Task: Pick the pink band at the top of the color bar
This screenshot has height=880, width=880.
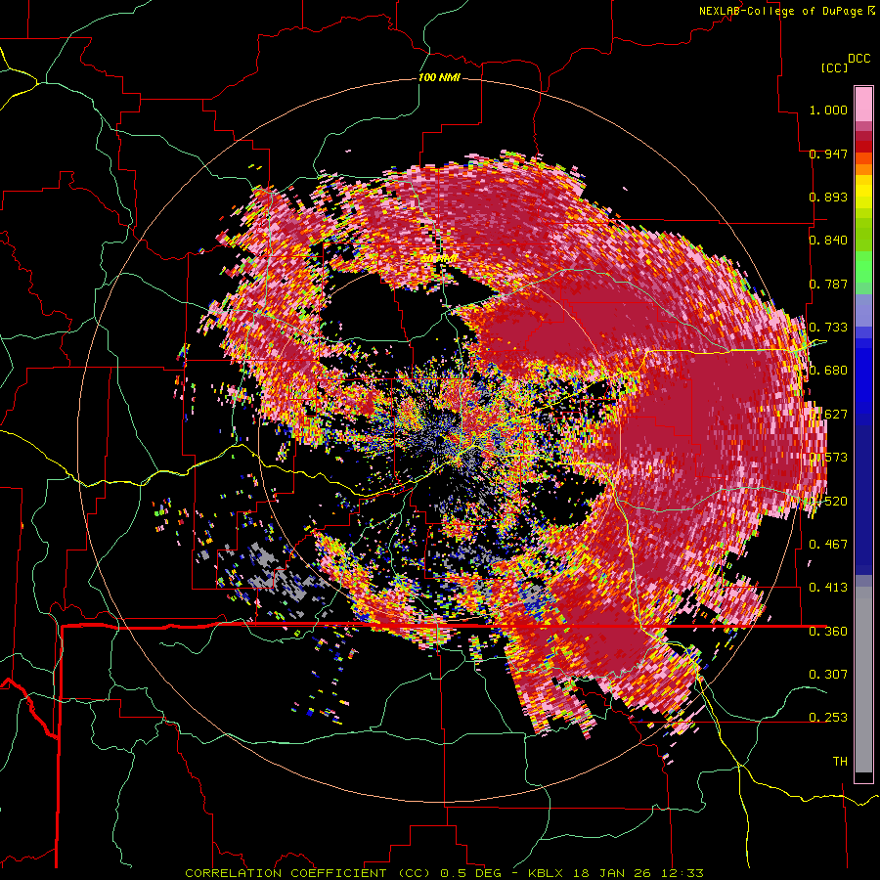Action: [863, 104]
